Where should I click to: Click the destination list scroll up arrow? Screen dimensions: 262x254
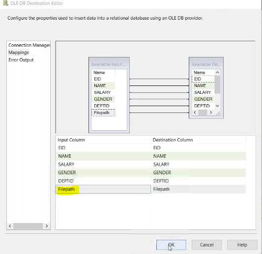217,73
